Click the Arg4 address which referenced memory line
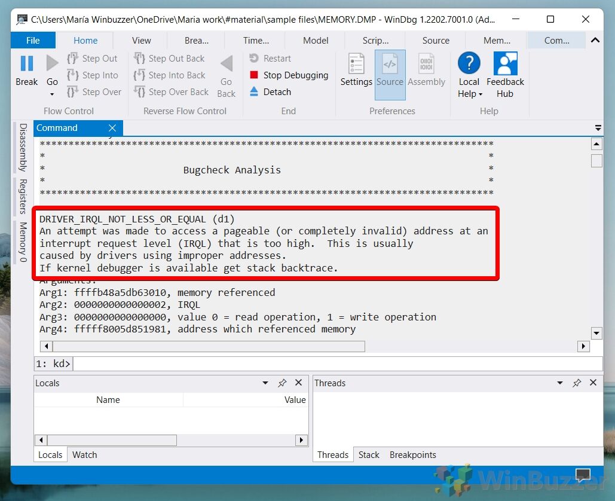 click(x=197, y=329)
